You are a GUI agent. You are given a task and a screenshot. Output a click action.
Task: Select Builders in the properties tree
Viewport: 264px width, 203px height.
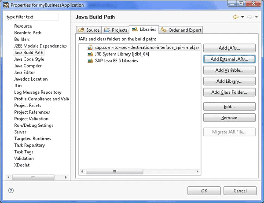(x=22, y=39)
